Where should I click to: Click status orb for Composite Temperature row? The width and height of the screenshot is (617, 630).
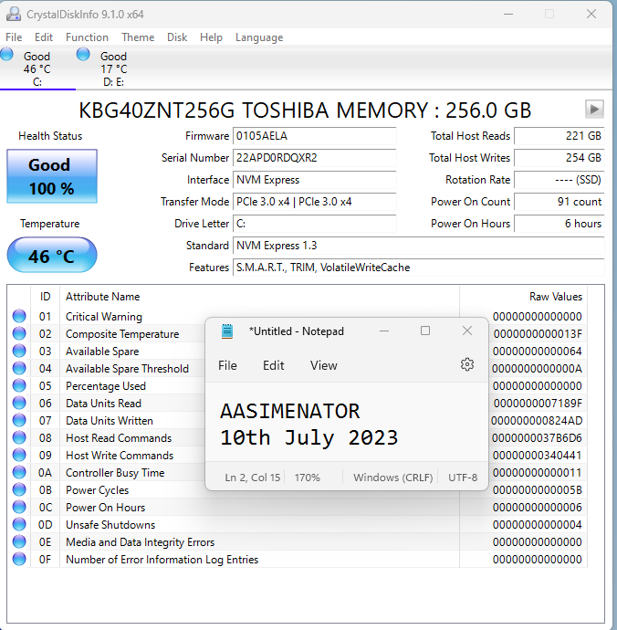click(x=19, y=333)
